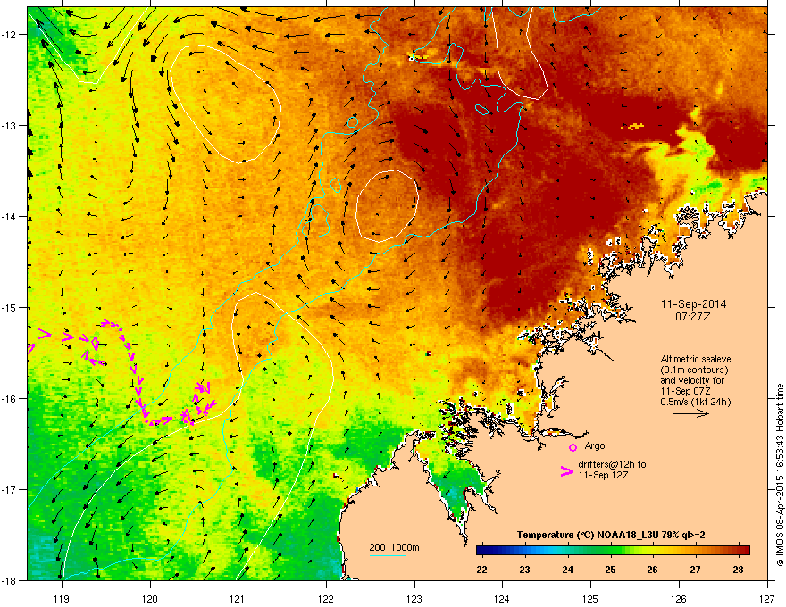This screenshot has width=786, height=607.
Task: Click the longitude label 125
Action: (x=590, y=599)
